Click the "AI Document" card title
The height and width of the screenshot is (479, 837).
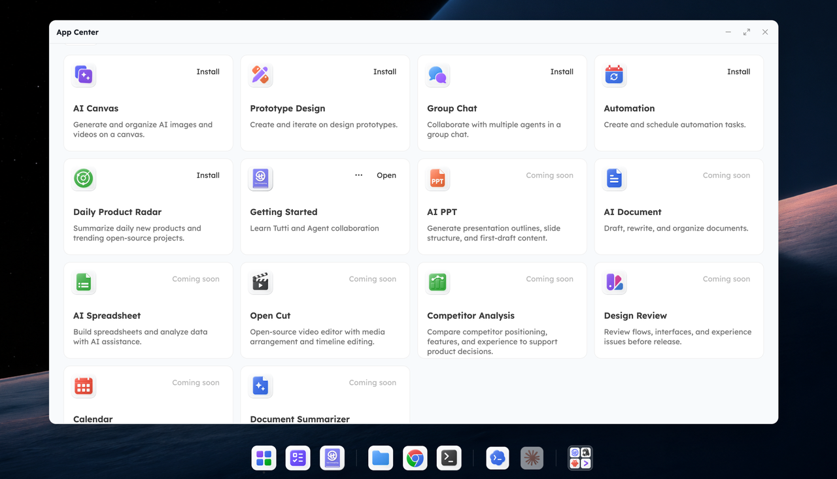coord(632,212)
